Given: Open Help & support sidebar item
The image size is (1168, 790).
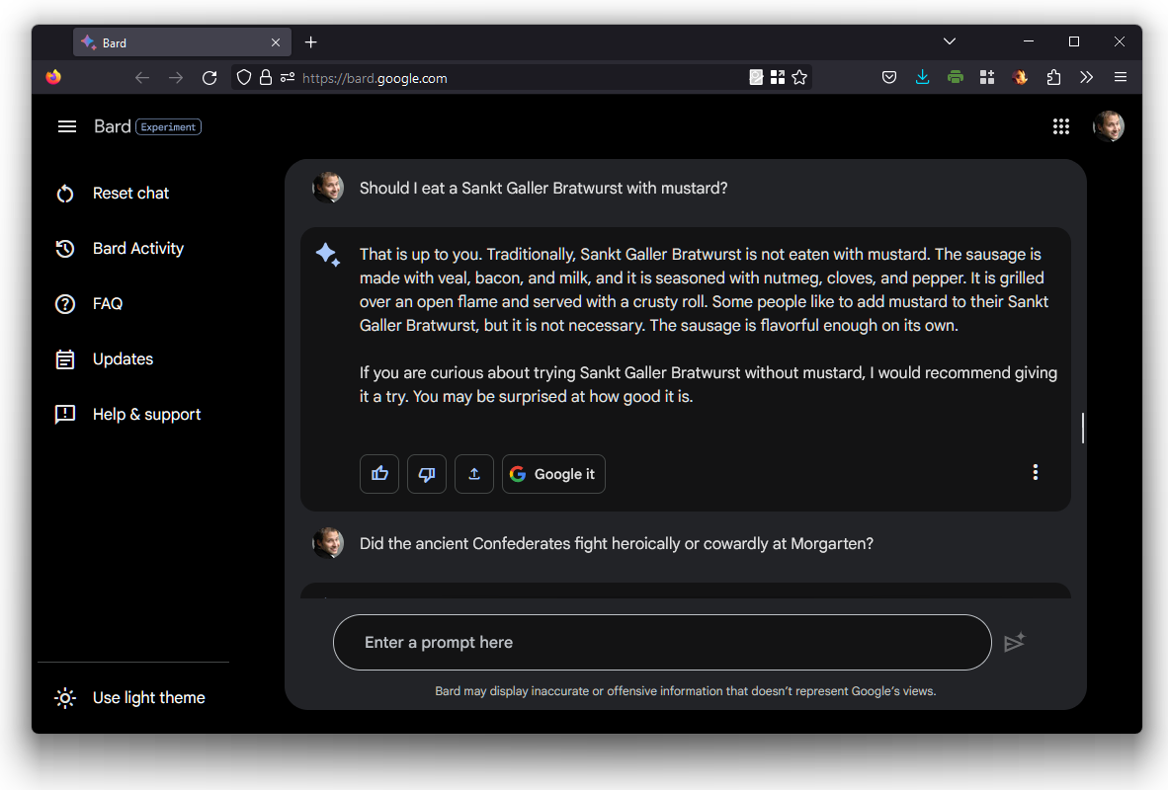Looking at the screenshot, I should tap(127, 414).
